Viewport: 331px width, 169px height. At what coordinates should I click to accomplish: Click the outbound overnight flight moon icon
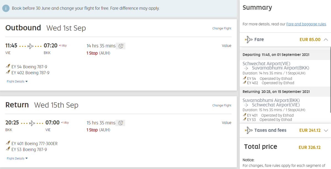point(121,46)
